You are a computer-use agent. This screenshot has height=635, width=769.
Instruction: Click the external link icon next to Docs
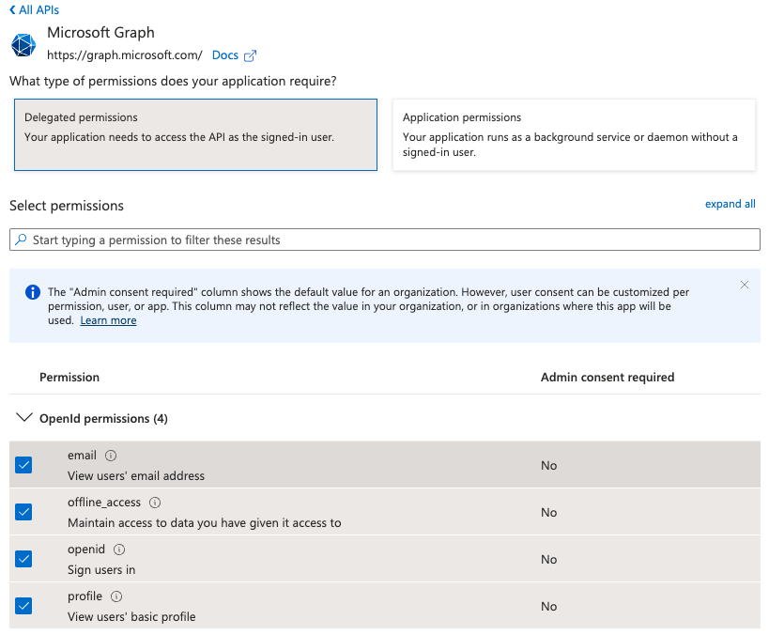click(x=250, y=55)
